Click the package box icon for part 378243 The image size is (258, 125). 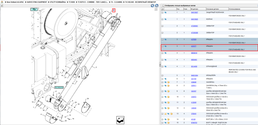click(172, 114)
